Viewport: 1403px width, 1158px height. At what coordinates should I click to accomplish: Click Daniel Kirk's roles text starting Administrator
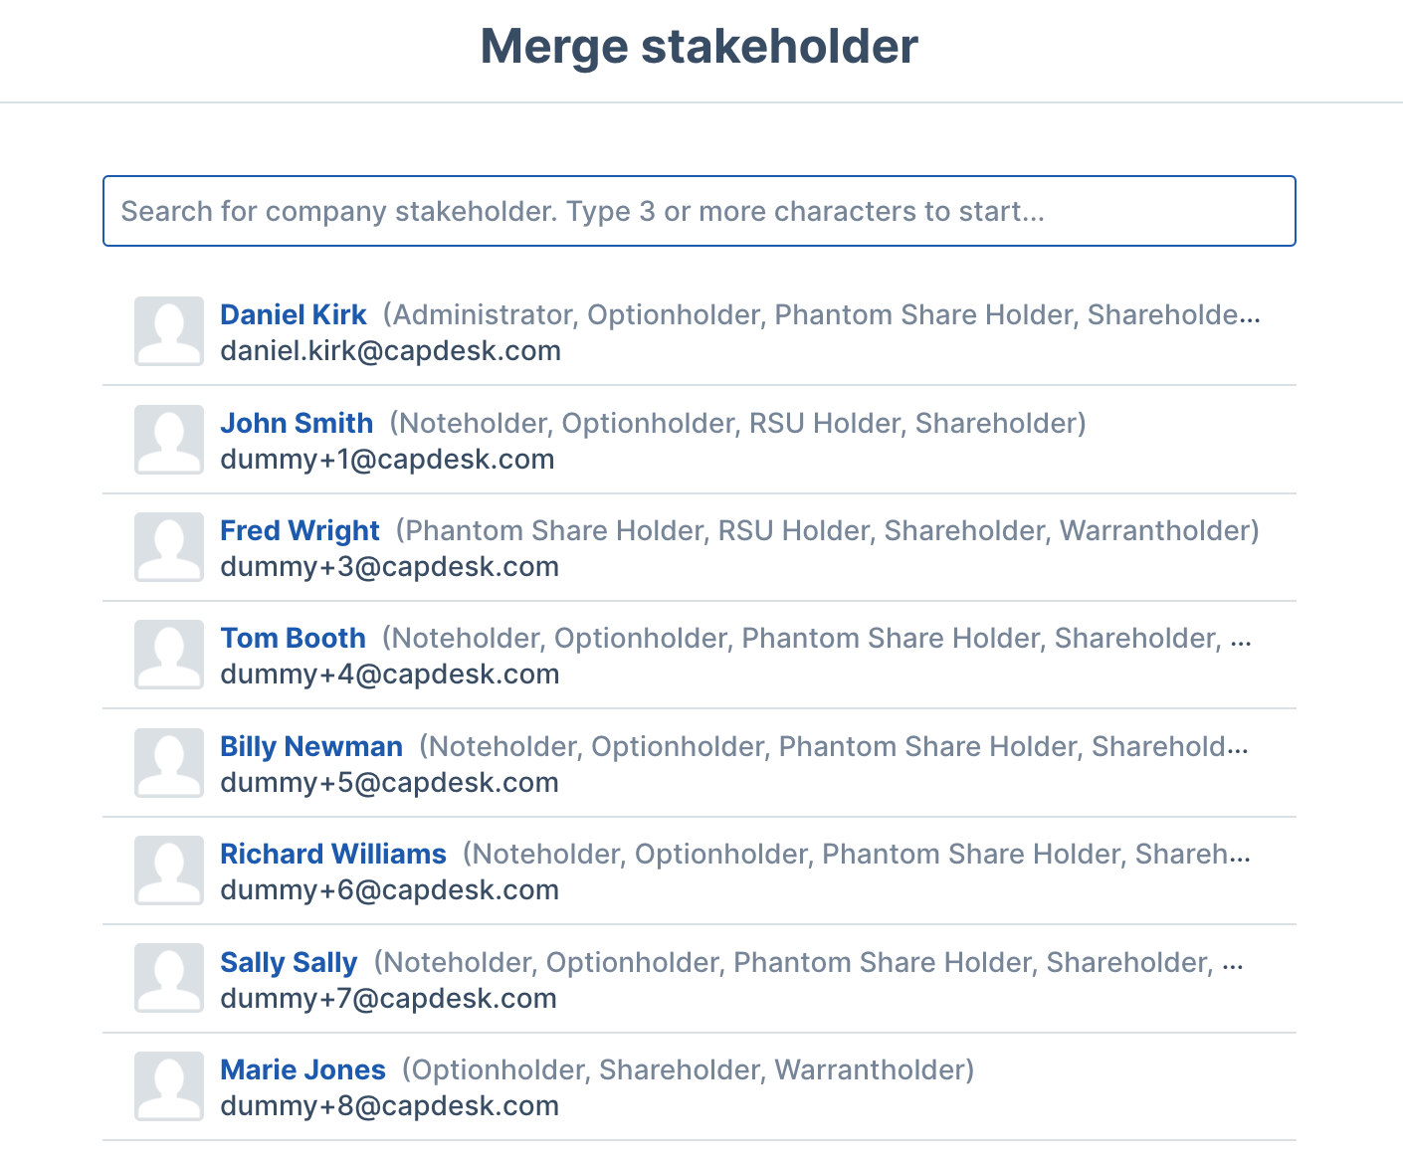(x=822, y=314)
